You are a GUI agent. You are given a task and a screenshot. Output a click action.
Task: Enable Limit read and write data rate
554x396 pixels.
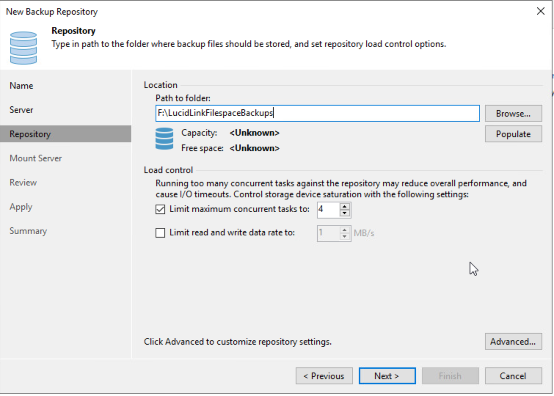pyautogui.click(x=160, y=233)
